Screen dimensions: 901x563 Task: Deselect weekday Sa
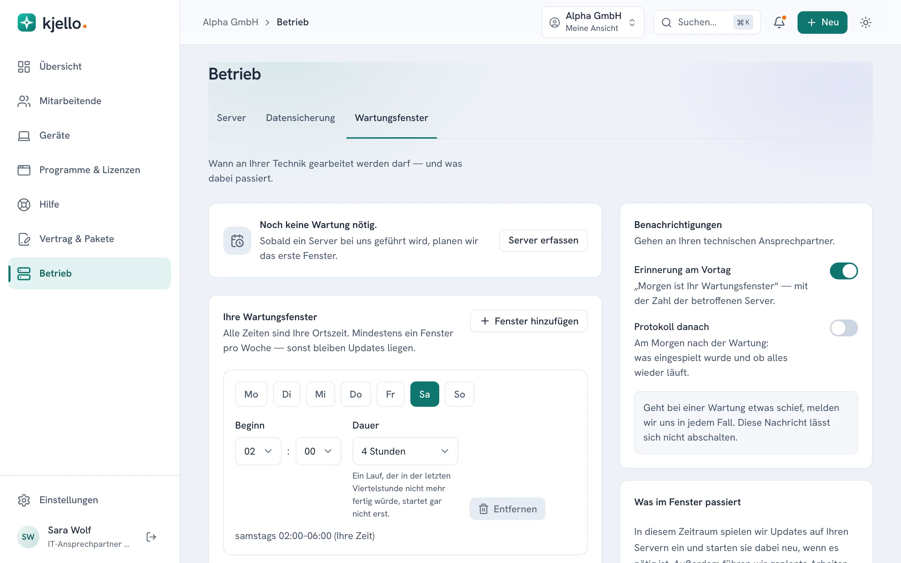click(x=425, y=394)
